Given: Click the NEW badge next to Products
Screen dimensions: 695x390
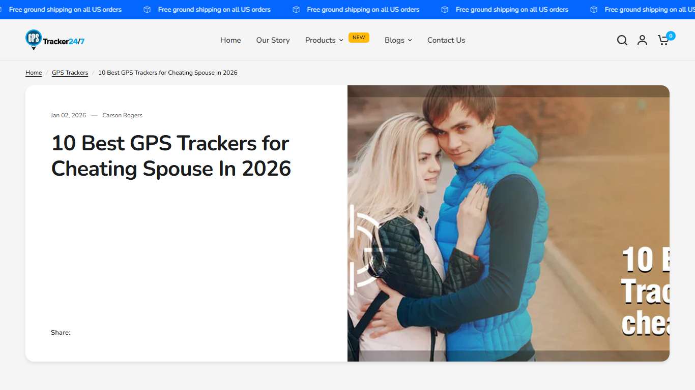Looking at the screenshot, I should click(x=359, y=37).
